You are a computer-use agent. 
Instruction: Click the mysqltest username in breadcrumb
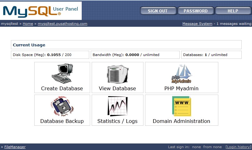coord(9,24)
